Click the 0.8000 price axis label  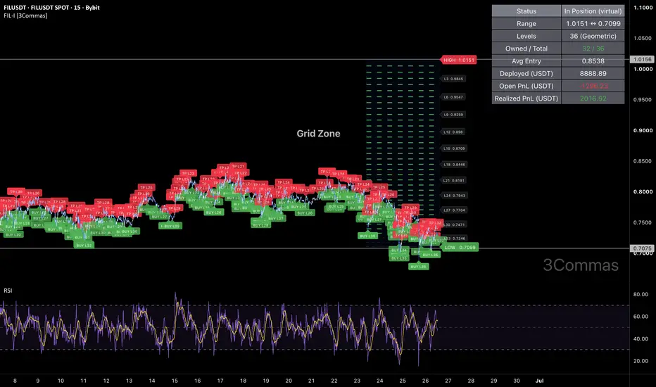(643, 191)
